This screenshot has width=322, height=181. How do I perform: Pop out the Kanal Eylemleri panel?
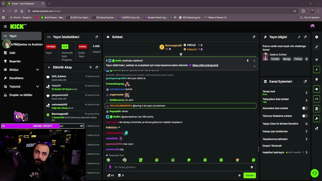point(305,81)
